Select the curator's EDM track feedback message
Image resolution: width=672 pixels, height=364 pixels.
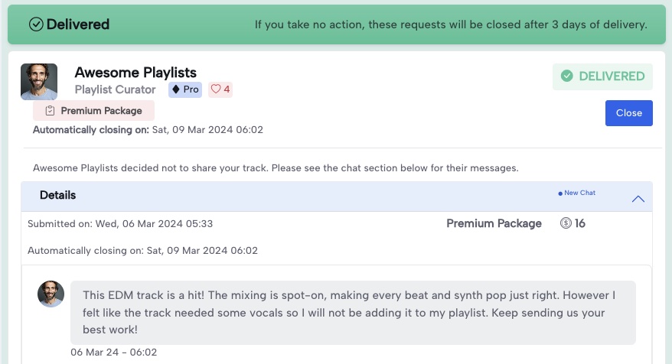click(353, 312)
